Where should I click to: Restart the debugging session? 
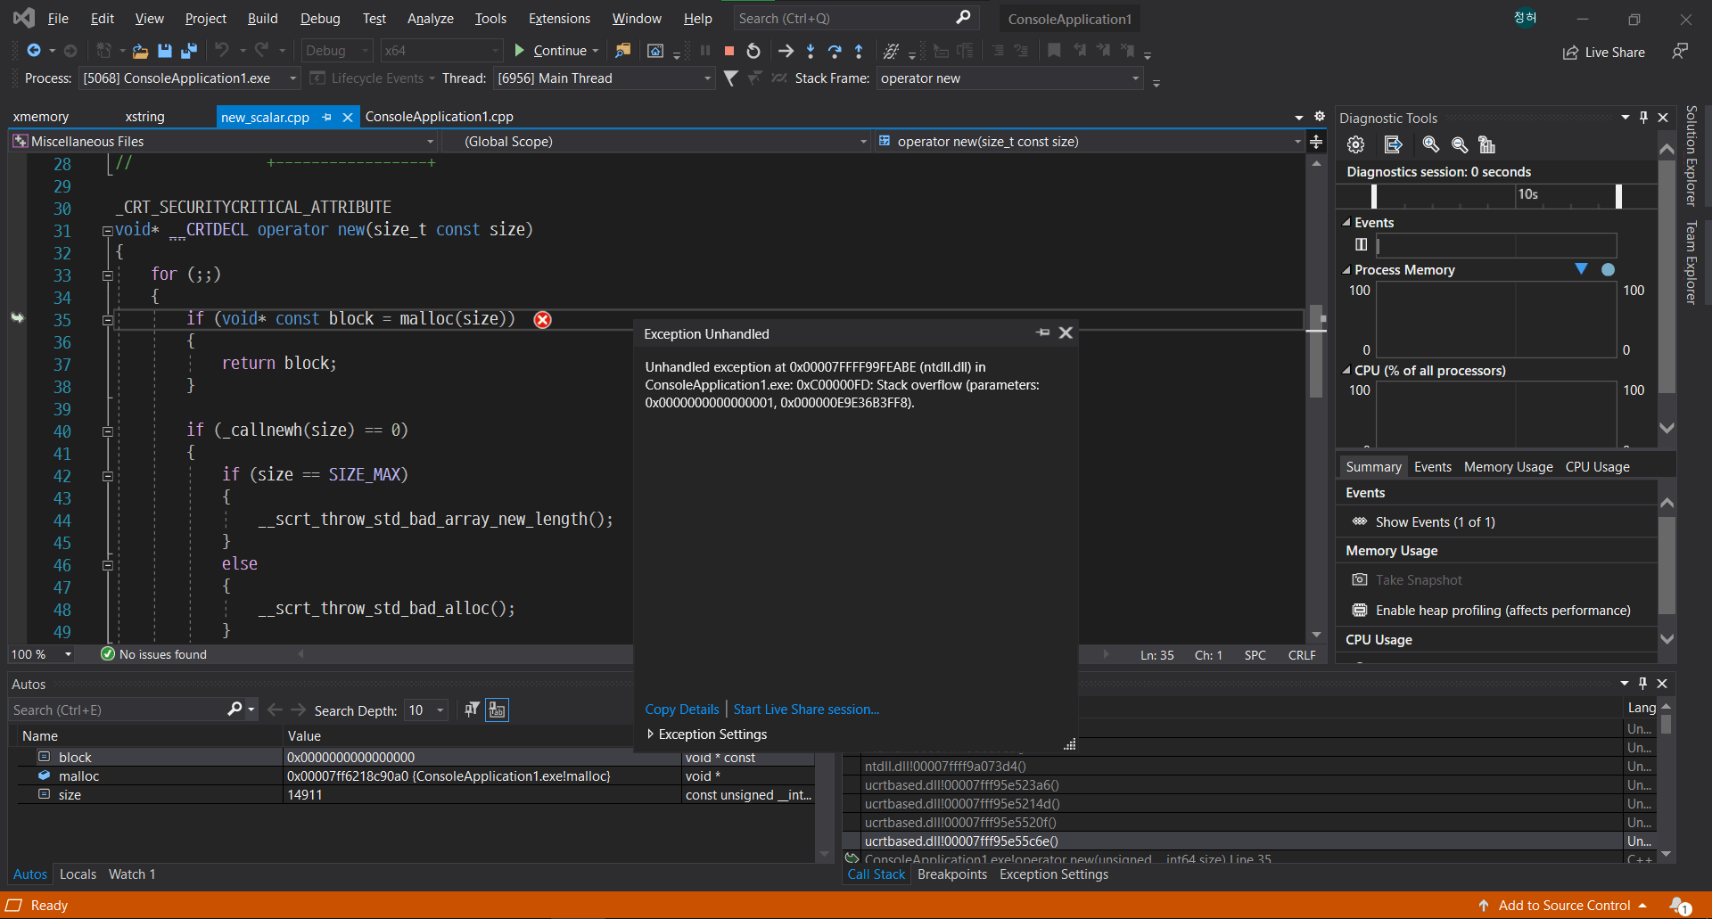click(753, 51)
